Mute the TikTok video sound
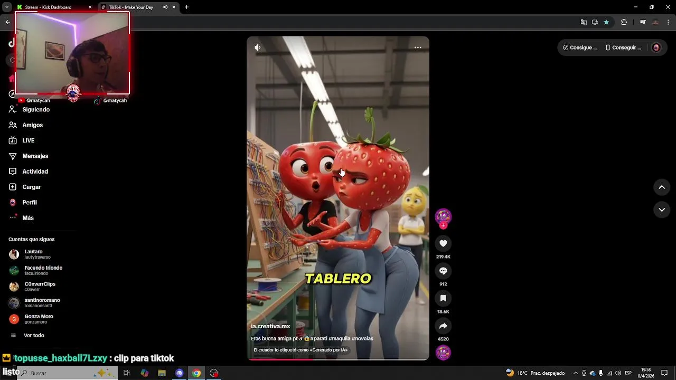The height and width of the screenshot is (380, 676). point(257,47)
